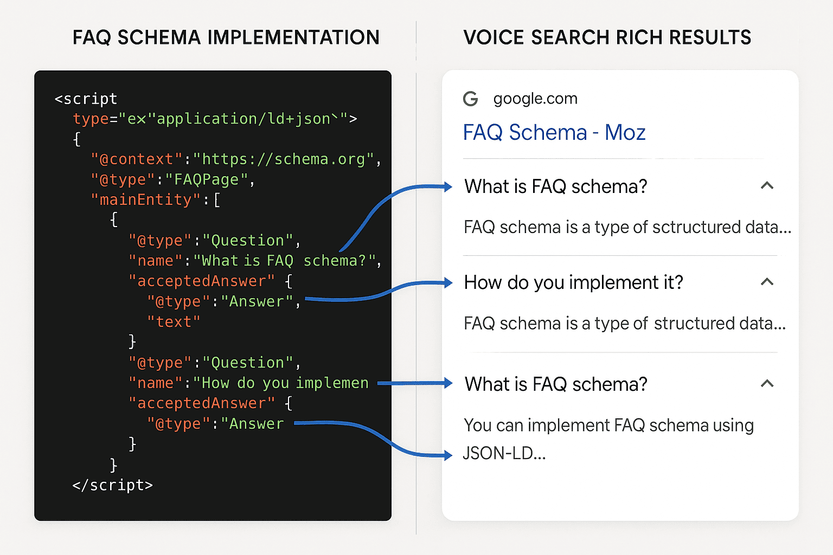Screen dimensions: 833x555
Task: Click the "name":"What is FAQ schema?" code line
Action: pyautogui.click(x=255, y=261)
